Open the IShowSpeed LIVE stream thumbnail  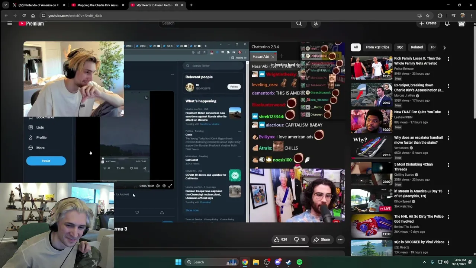[372, 201]
